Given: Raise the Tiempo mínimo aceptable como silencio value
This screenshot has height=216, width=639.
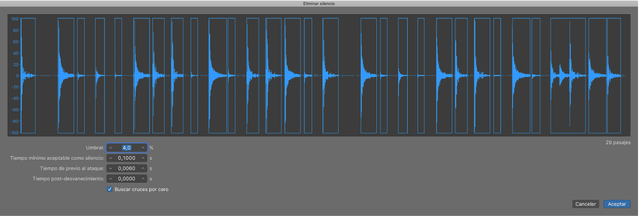Looking at the screenshot, I should tap(143, 158).
